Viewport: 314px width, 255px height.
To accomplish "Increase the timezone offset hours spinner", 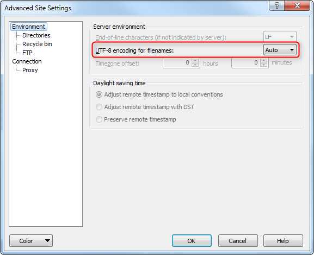I will pos(195,61).
